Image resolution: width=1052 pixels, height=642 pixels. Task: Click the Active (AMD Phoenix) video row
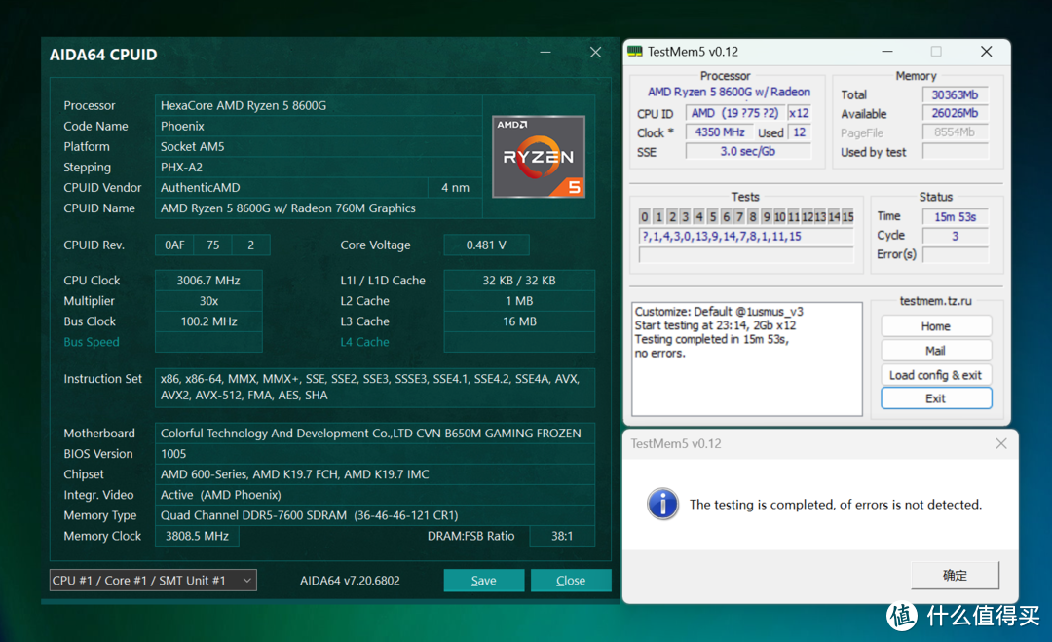pyautogui.click(x=375, y=495)
